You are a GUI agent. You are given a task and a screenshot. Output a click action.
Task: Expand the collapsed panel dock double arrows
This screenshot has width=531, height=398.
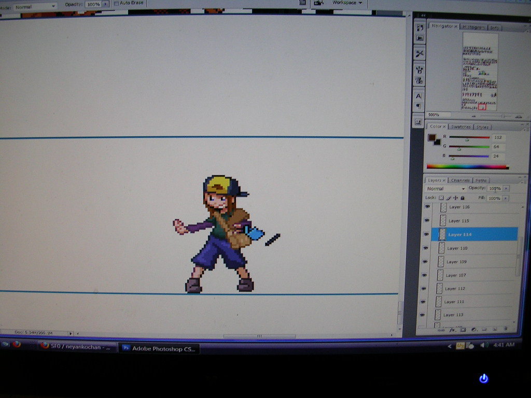[423, 15]
